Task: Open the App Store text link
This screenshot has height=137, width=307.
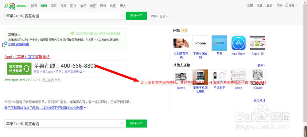Action: [238, 54]
